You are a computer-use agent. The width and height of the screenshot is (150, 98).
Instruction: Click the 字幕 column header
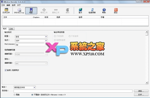(x=111, y=17)
